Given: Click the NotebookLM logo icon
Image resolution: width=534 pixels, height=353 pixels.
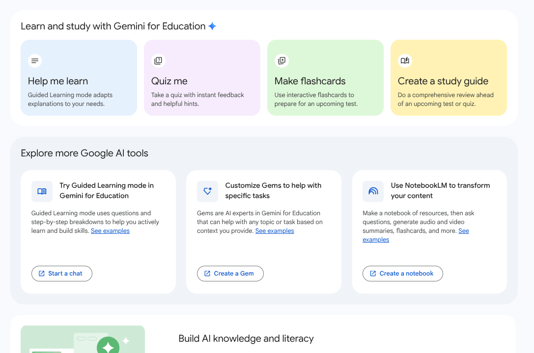Looking at the screenshot, I should pos(373,191).
